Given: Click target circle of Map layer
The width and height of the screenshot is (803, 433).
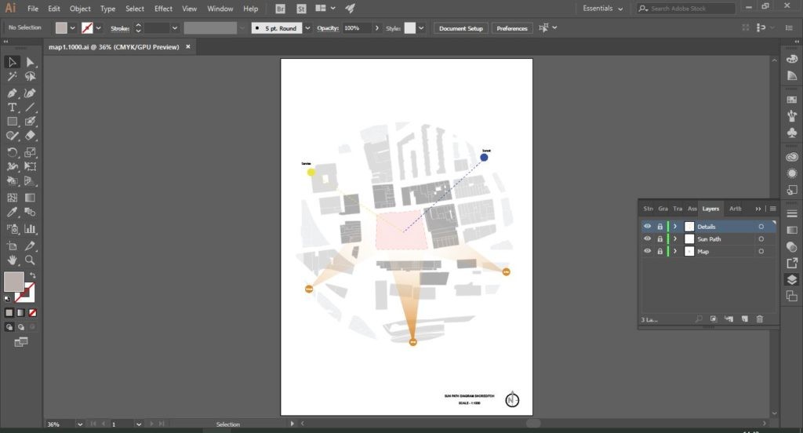Looking at the screenshot, I should click(x=761, y=251).
